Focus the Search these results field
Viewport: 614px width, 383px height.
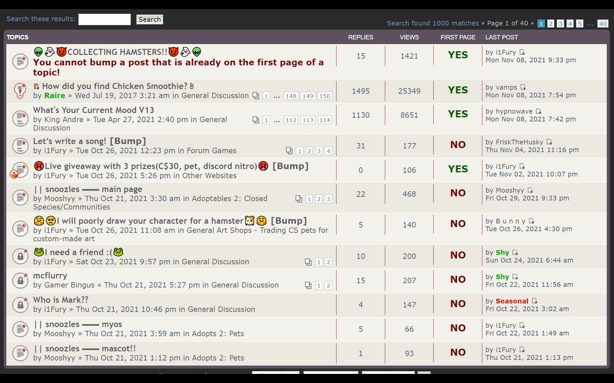click(x=105, y=19)
